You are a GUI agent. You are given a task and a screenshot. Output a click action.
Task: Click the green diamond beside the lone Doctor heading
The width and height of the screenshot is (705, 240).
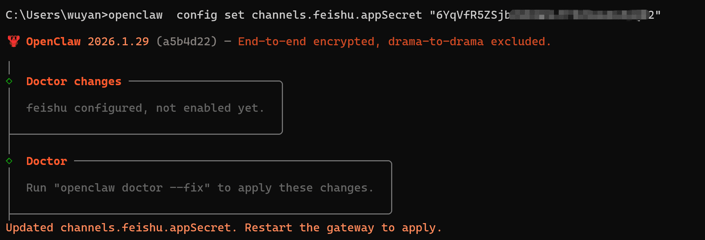click(9, 161)
